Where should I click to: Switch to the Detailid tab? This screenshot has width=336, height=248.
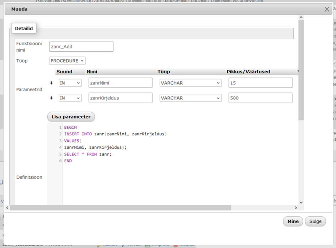[24, 28]
